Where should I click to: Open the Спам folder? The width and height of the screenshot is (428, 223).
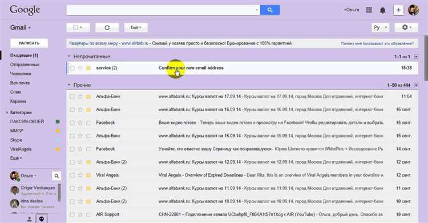(x=15, y=92)
